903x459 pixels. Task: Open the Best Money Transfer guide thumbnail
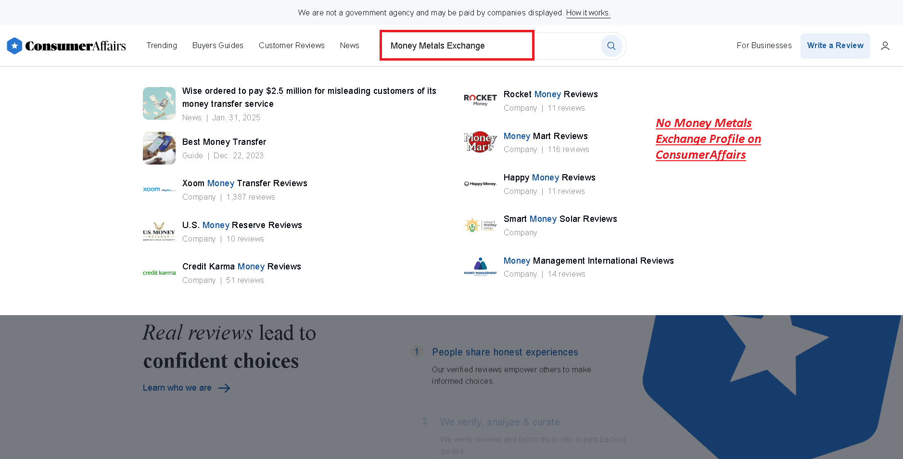click(x=159, y=148)
